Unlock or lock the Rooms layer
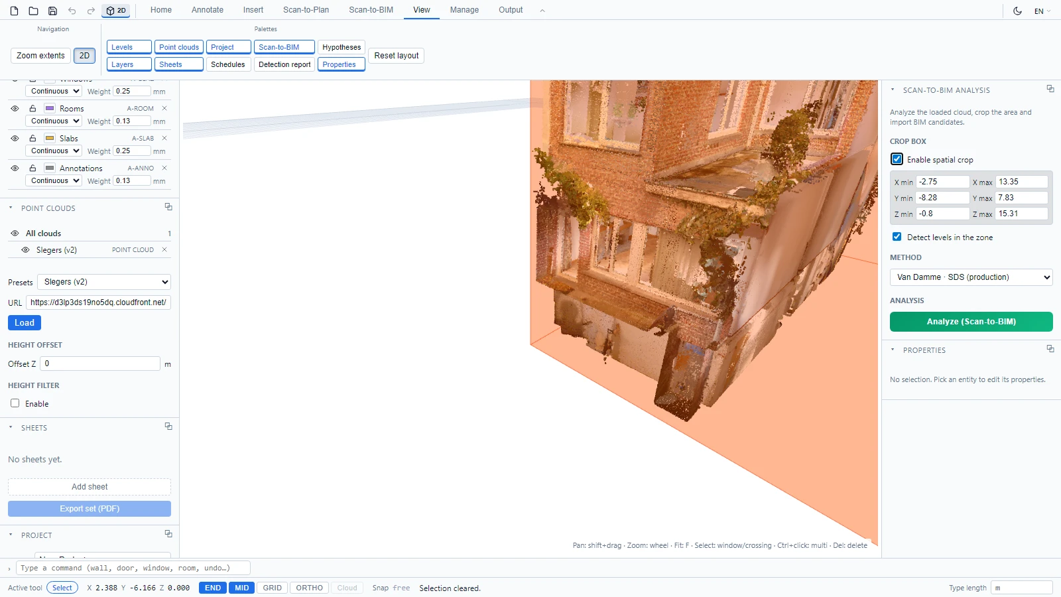Screen dimensions: 1061x597 32,108
